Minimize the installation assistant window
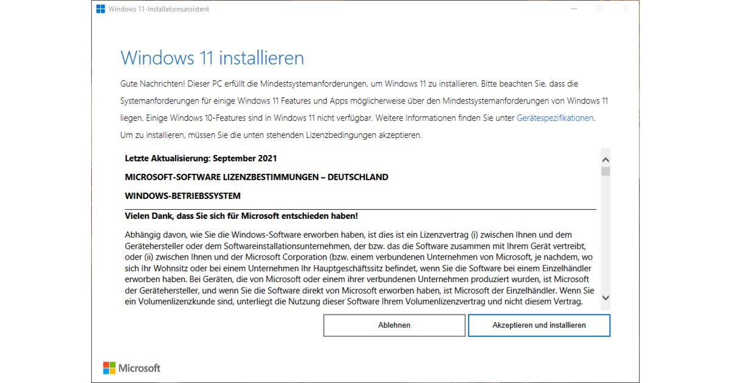Image resolution: width=732 pixels, height=383 pixels. (573, 9)
